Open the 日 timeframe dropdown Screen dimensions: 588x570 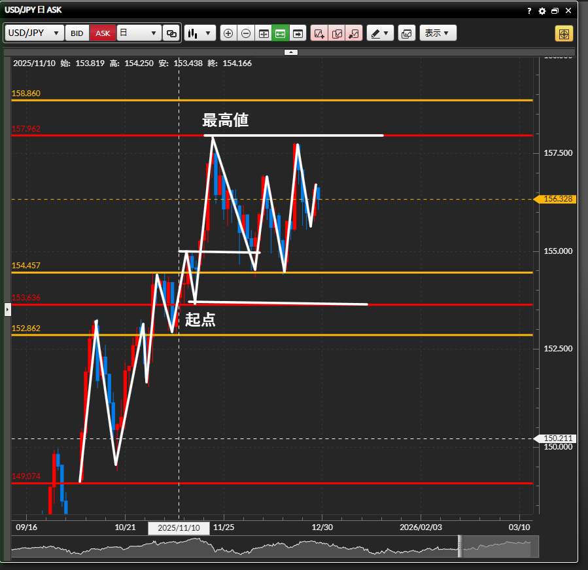139,33
